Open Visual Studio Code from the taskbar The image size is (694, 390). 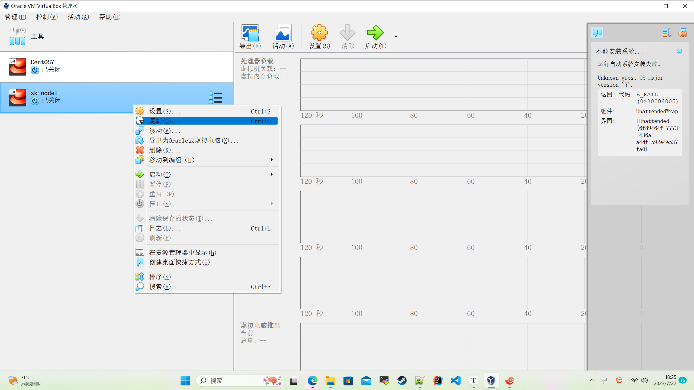455,381
